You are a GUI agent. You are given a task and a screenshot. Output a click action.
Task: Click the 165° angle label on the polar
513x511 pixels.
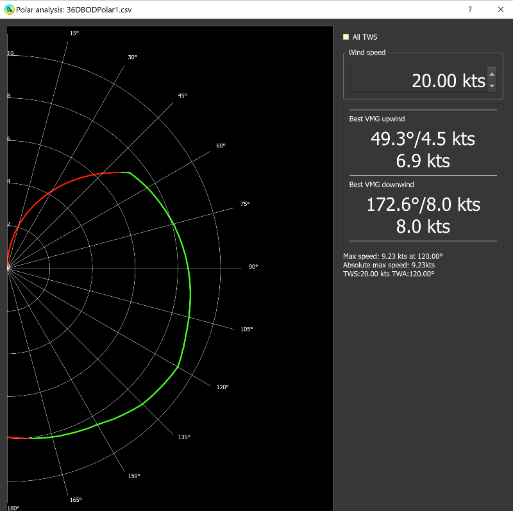(x=76, y=500)
